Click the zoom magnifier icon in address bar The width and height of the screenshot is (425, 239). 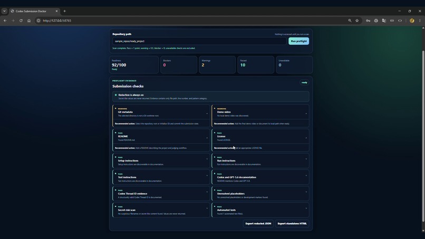(x=350, y=21)
